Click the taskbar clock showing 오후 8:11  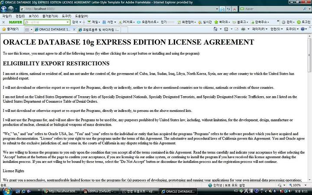coord(302,191)
